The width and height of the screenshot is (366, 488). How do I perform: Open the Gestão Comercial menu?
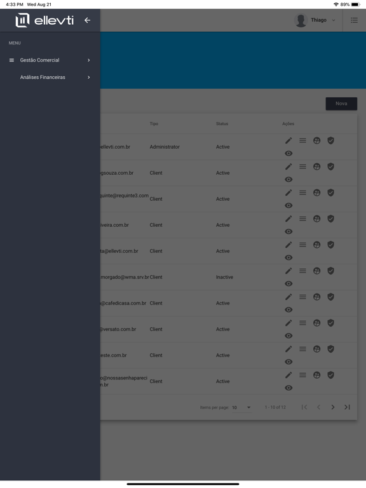50,60
